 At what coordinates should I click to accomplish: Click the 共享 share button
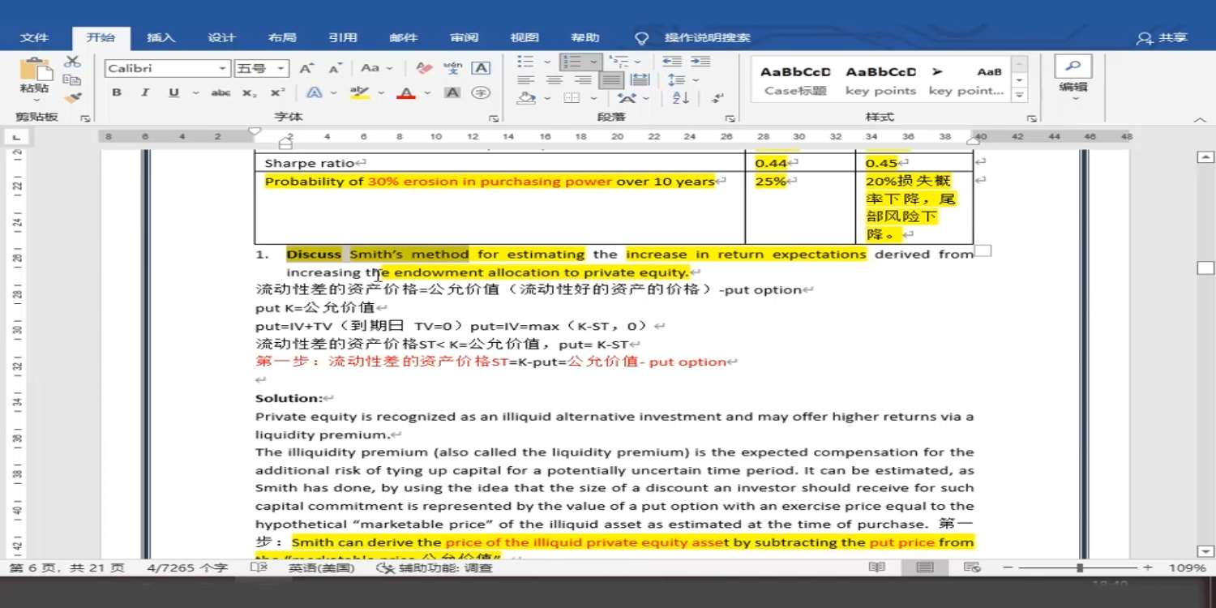1162,37
